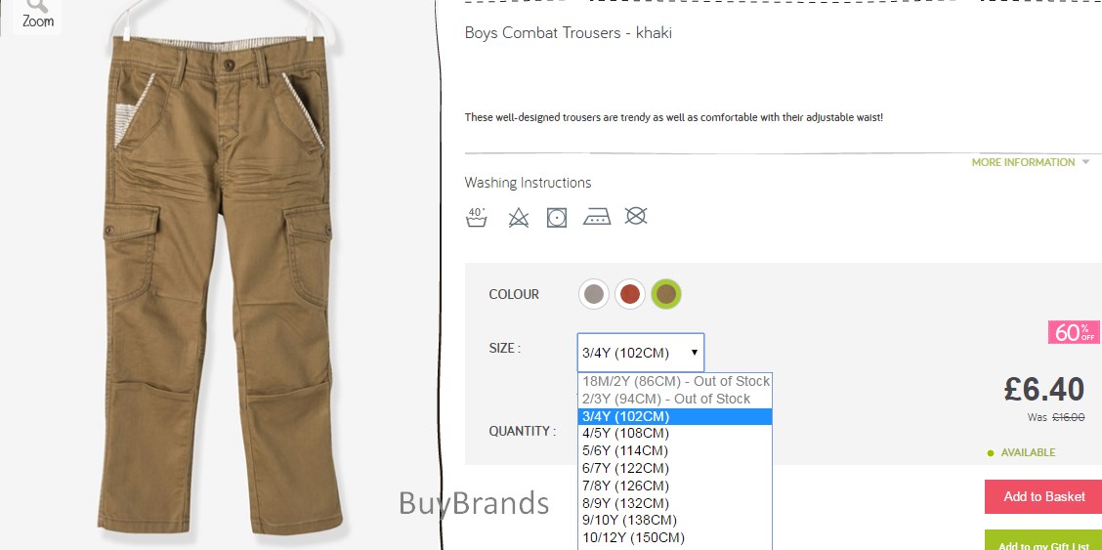Click the Zoom magnifier icon
This screenshot has height=550, width=1102.
(x=37, y=14)
